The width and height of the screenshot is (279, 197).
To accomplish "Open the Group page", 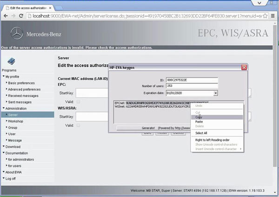I will (x=13, y=127).
